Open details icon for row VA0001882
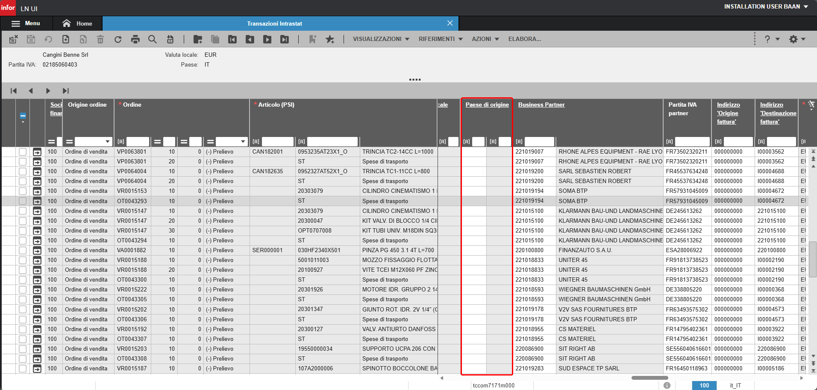Image resolution: width=817 pixels, height=390 pixels. click(x=37, y=250)
